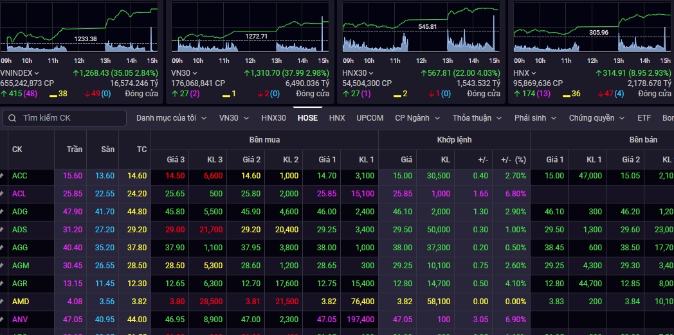Pin the ADS stock row
The image size is (674, 335).
pos(2,230)
